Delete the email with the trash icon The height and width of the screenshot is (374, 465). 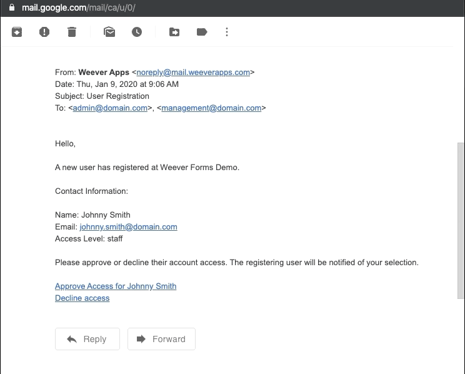point(72,32)
